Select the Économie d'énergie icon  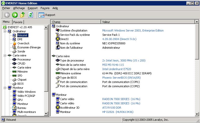(x=14, y=47)
